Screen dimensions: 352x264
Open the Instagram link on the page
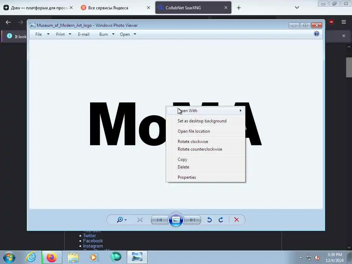[93, 246]
